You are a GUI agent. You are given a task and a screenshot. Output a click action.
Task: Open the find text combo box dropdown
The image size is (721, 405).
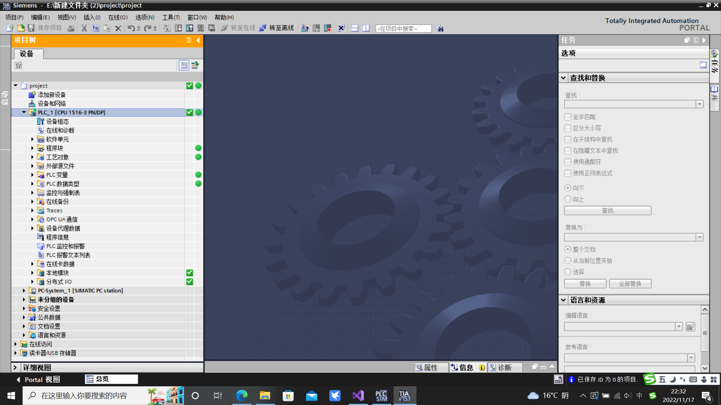coord(699,104)
